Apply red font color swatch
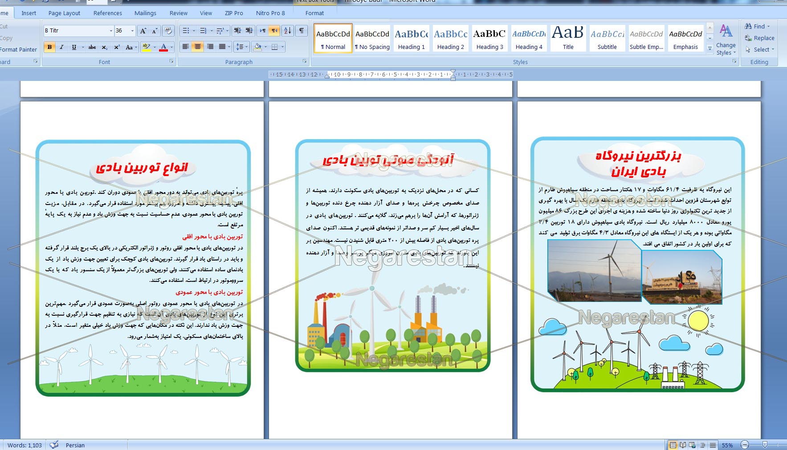787x450 pixels. (164, 47)
